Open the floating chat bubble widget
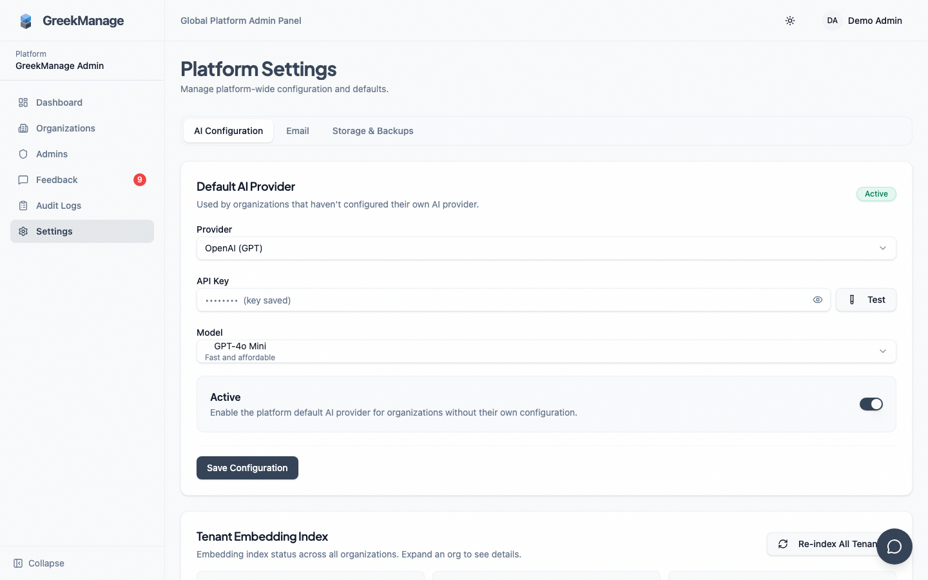This screenshot has height=580, width=928. [894, 546]
